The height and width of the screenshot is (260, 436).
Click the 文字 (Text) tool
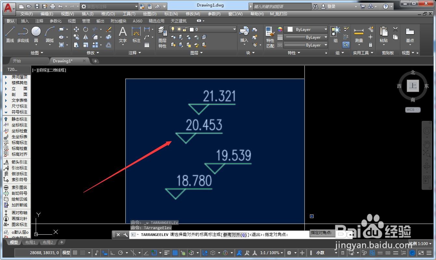(123, 34)
